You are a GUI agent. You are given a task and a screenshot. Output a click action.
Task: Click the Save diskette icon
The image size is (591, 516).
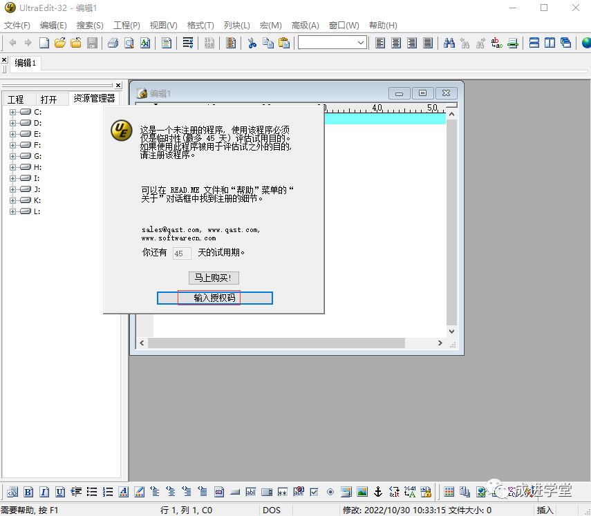click(92, 43)
